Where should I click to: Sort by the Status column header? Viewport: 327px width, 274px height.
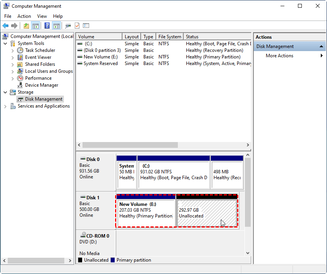[x=217, y=37]
